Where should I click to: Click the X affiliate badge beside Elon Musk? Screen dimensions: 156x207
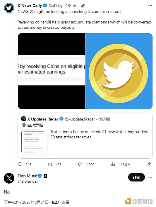point(45,176)
